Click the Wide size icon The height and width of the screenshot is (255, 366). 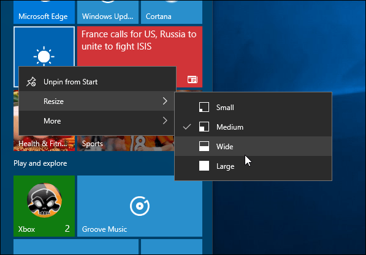(204, 147)
